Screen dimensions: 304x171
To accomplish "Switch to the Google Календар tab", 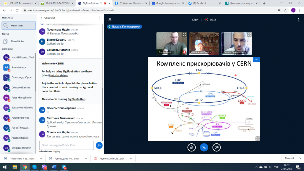I will click(168, 3).
